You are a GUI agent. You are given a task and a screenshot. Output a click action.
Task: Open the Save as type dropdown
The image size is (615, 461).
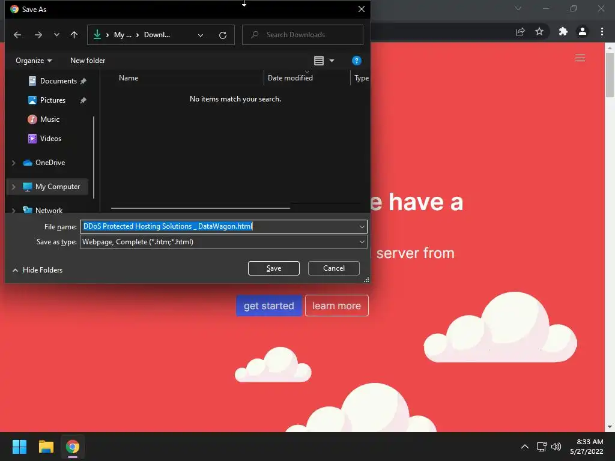(223, 242)
